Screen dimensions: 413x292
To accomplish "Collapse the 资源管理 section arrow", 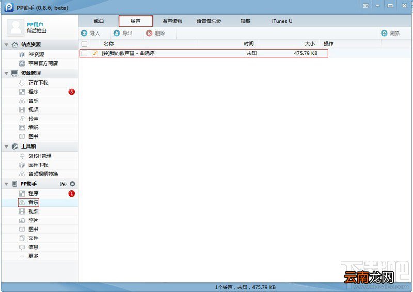I will coord(6,73).
